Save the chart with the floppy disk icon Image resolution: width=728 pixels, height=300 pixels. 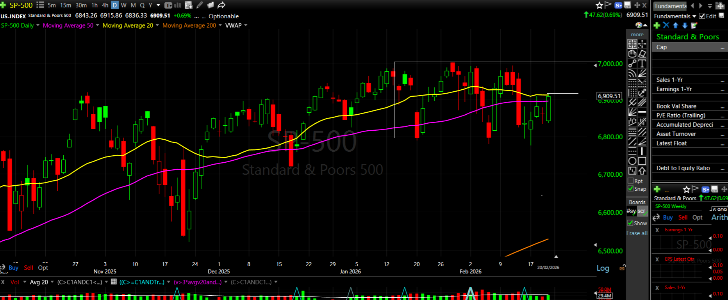click(628, 5)
